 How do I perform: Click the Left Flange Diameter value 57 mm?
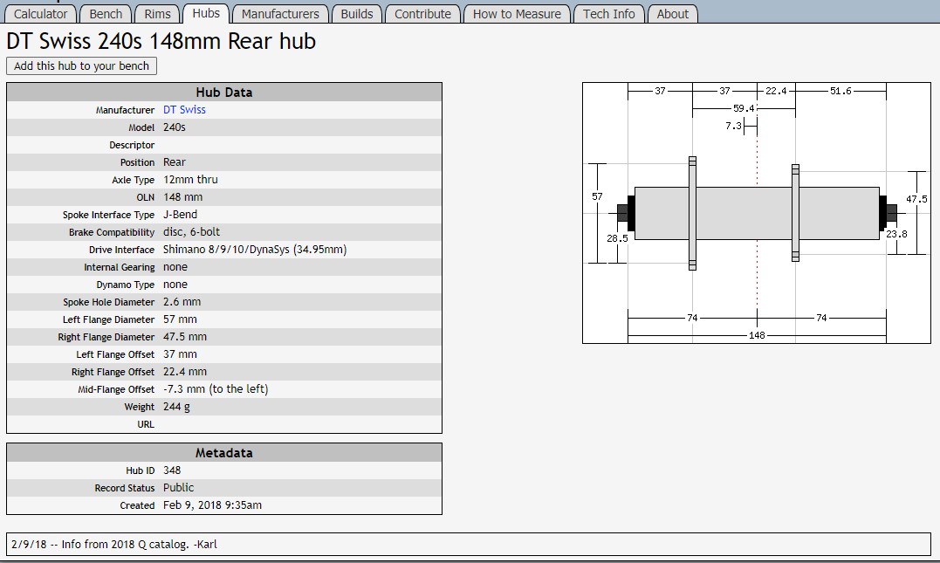(180, 319)
